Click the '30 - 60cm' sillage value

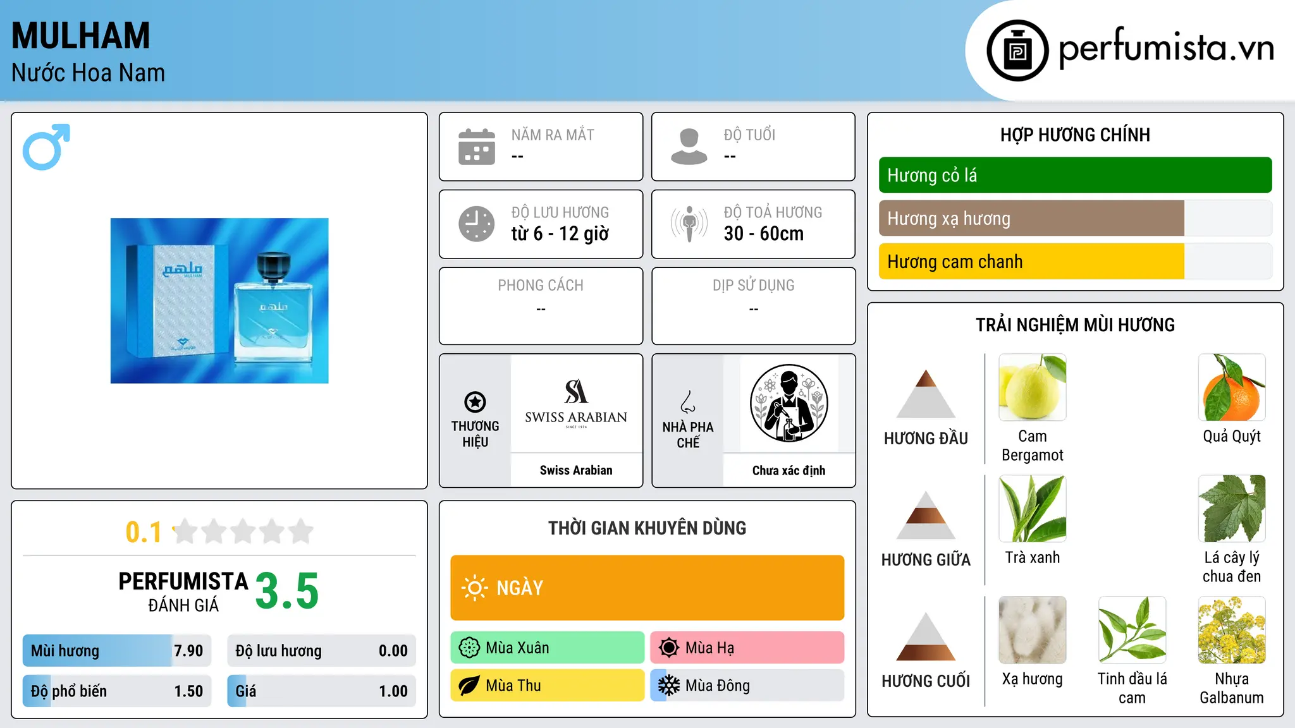pos(764,234)
